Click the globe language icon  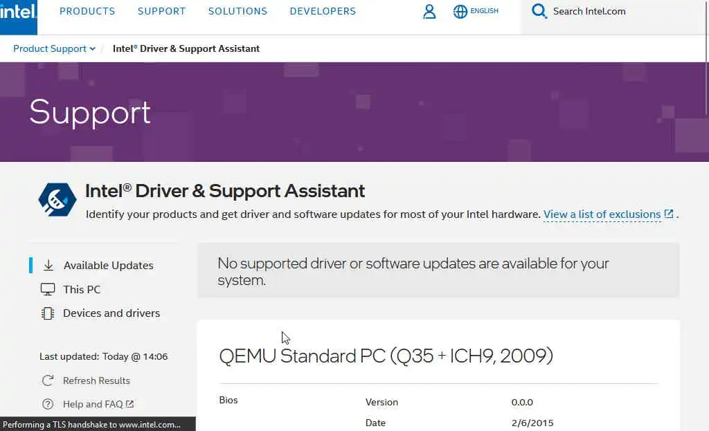coord(460,12)
